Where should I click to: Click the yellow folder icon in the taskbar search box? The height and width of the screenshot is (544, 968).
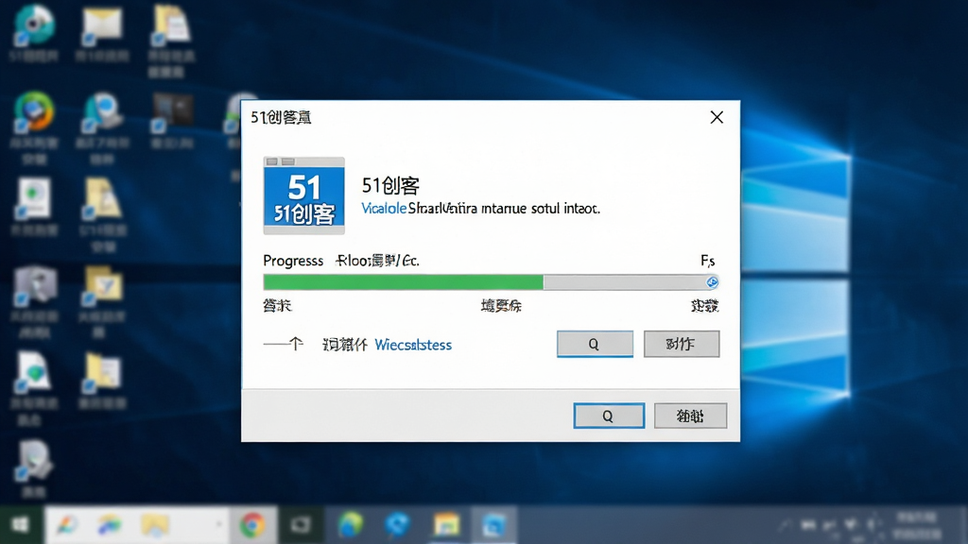(x=154, y=525)
